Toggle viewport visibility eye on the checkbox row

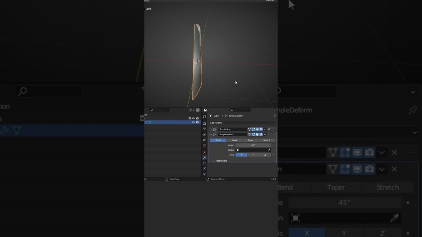point(194,118)
